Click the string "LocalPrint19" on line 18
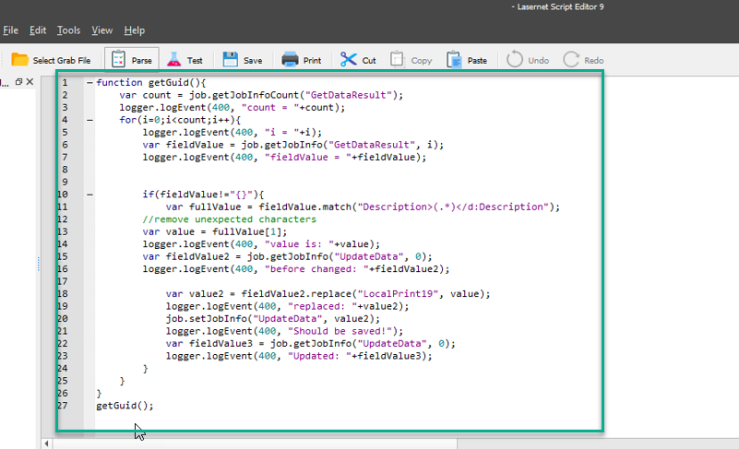 398,294
